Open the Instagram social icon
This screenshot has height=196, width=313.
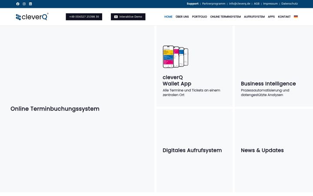(24, 4)
